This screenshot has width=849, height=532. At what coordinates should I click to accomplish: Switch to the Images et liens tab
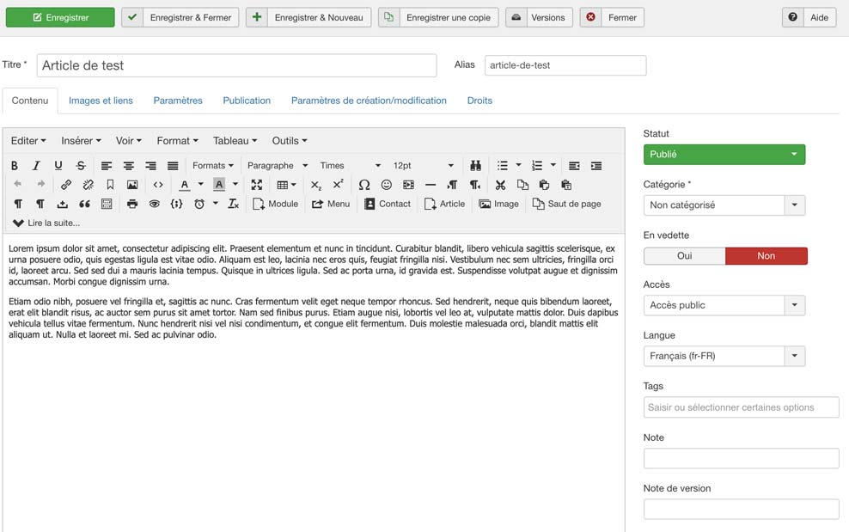[101, 101]
